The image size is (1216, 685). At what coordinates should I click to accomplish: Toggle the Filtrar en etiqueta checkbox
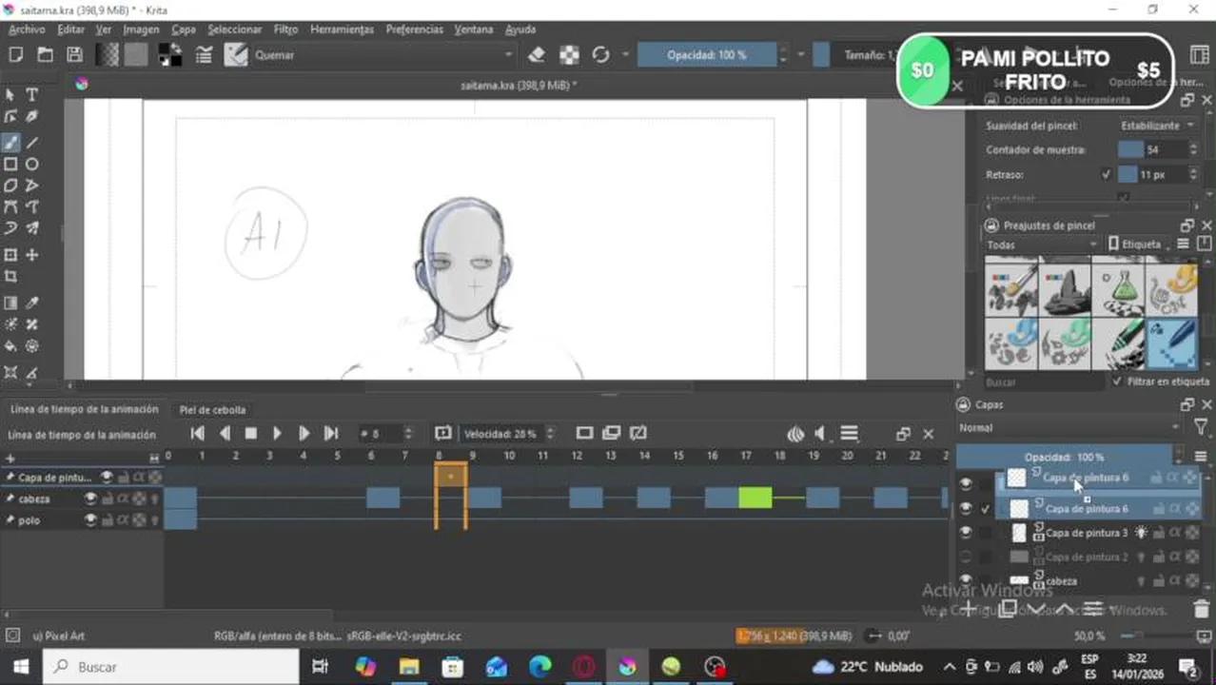(x=1117, y=382)
